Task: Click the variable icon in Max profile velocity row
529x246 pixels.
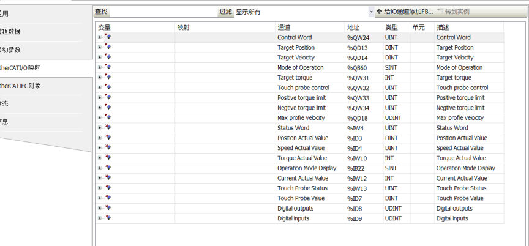Action: click(108, 117)
